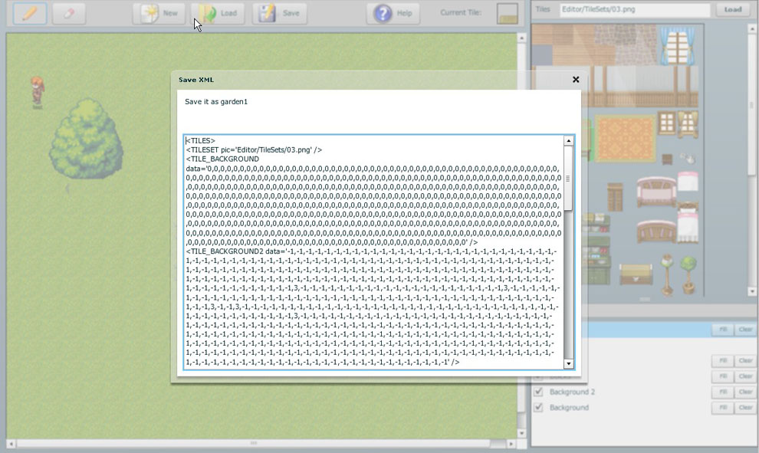The width and height of the screenshot is (759, 453).
Task: Select the eraser tool
Action: (69, 14)
